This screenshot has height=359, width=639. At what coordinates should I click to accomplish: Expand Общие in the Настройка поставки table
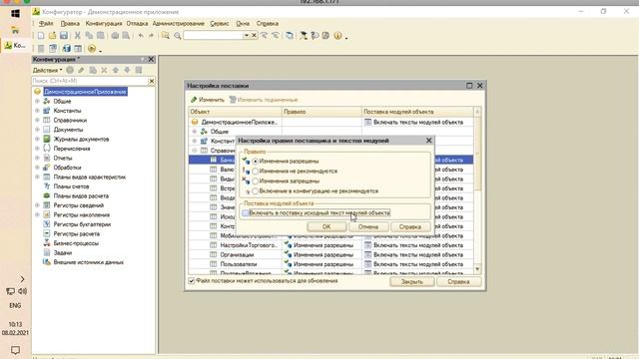click(x=195, y=132)
